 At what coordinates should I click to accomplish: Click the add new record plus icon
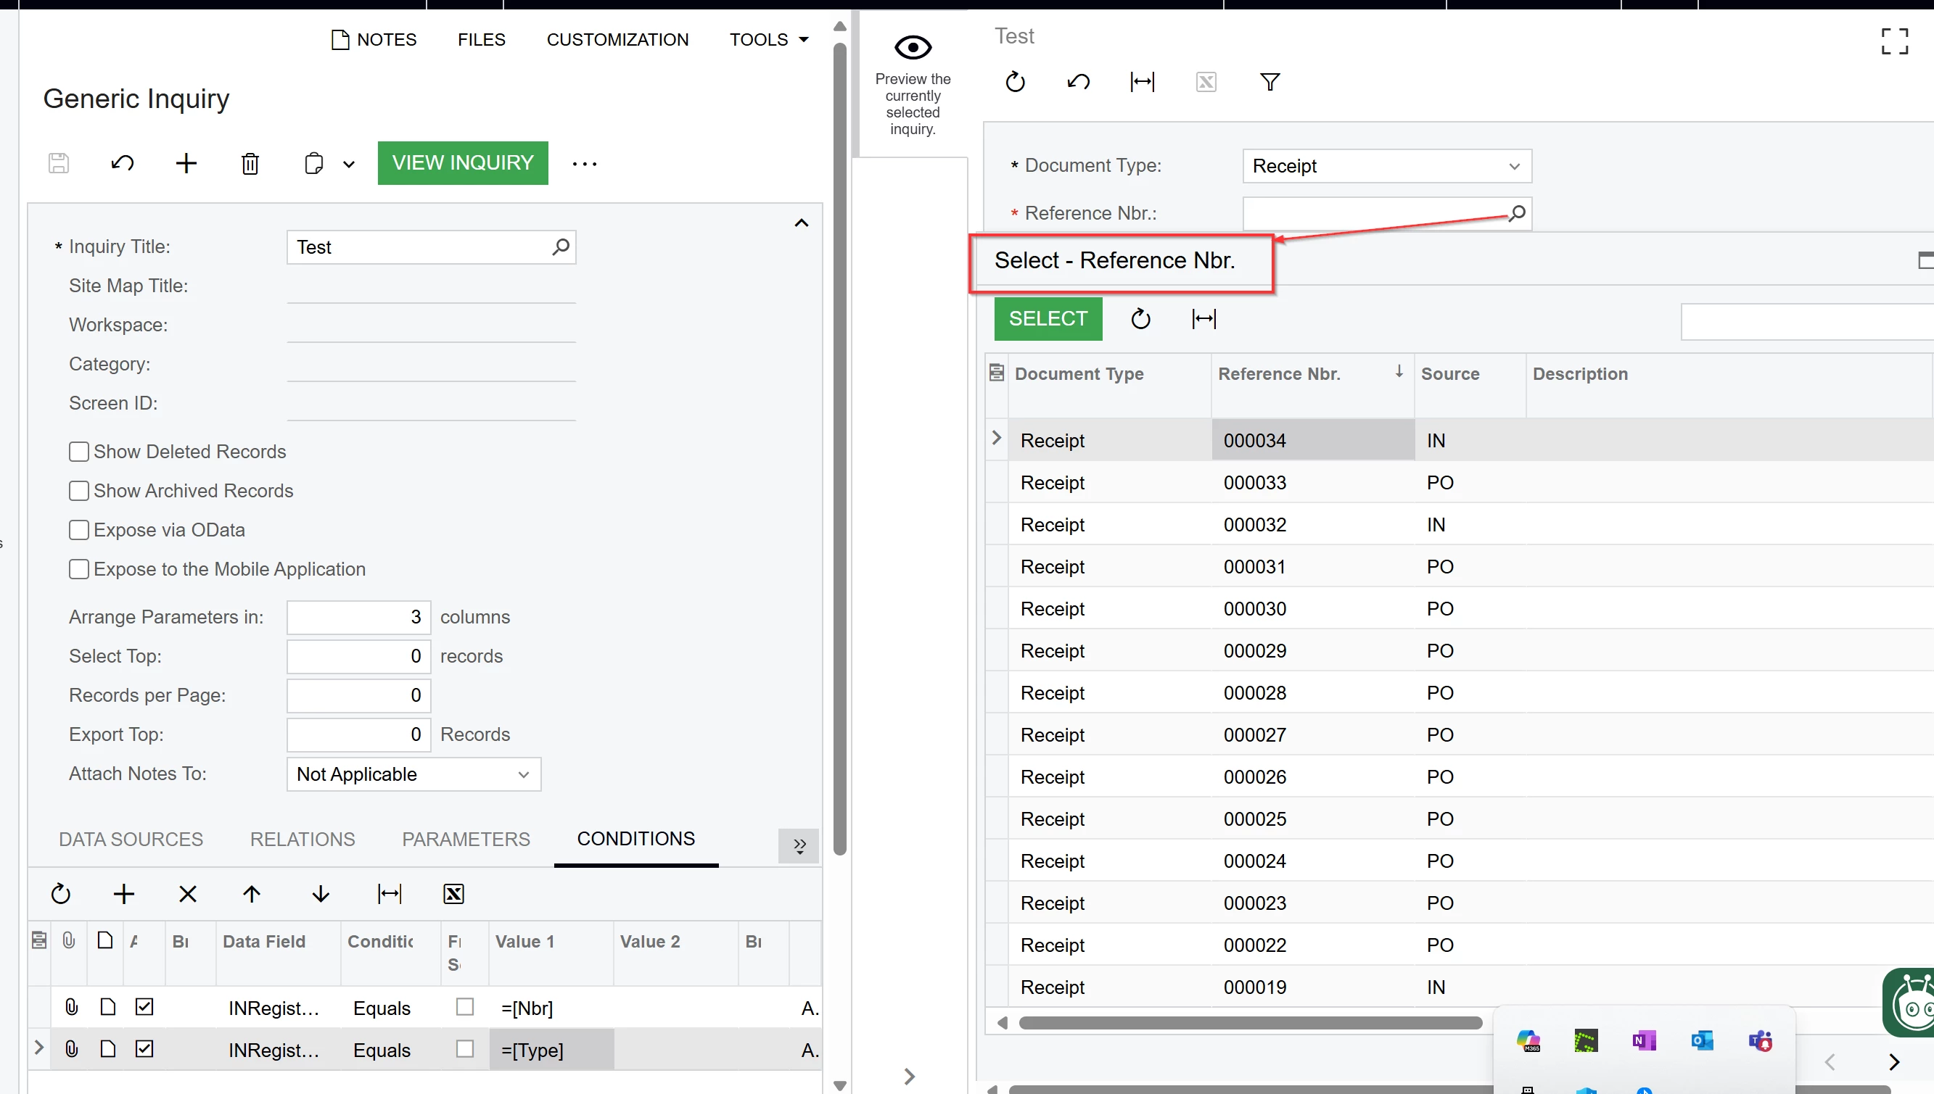pyautogui.click(x=186, y=163)
